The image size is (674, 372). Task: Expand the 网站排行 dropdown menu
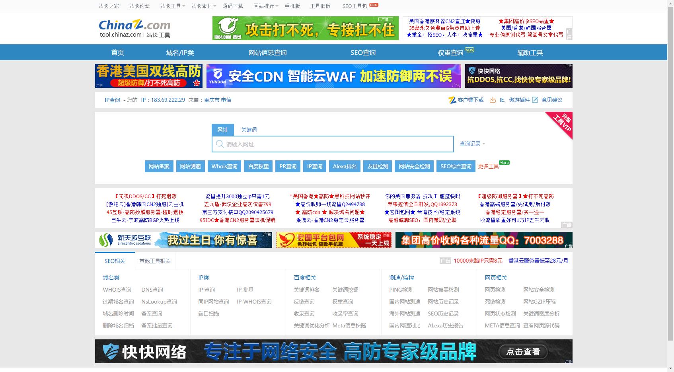pyautogui.click(x=266, y=6)
